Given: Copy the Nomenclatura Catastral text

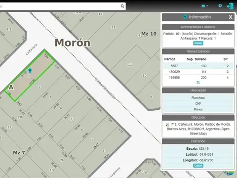Looking at the screenshot, I should 198,43.
